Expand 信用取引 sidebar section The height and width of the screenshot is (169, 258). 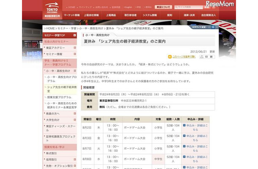click(x=75, y=159)
